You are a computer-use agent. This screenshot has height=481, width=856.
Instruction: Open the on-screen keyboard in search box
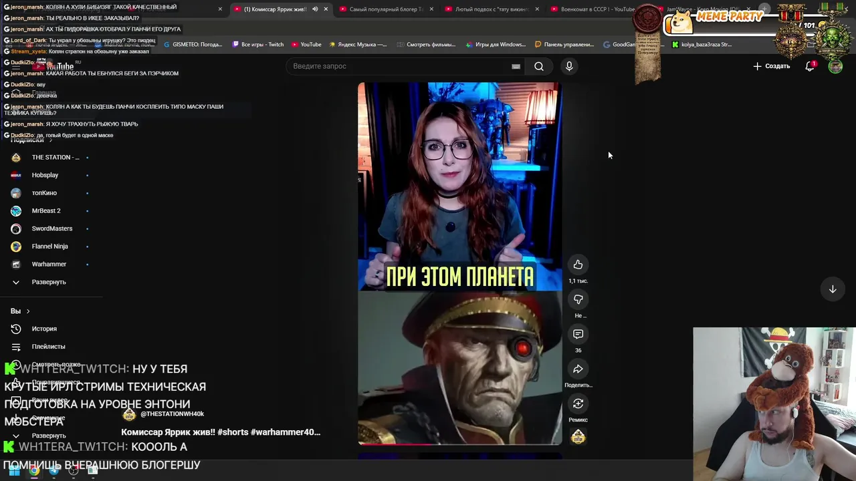[x=516, y=66]
